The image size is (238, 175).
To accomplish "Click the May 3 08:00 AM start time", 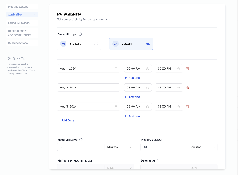I will point(138,107).
